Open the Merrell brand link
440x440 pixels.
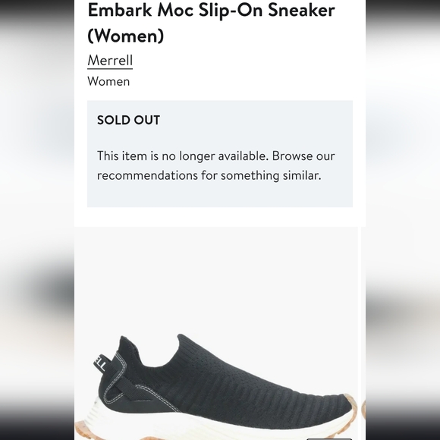tap(110, 61)
